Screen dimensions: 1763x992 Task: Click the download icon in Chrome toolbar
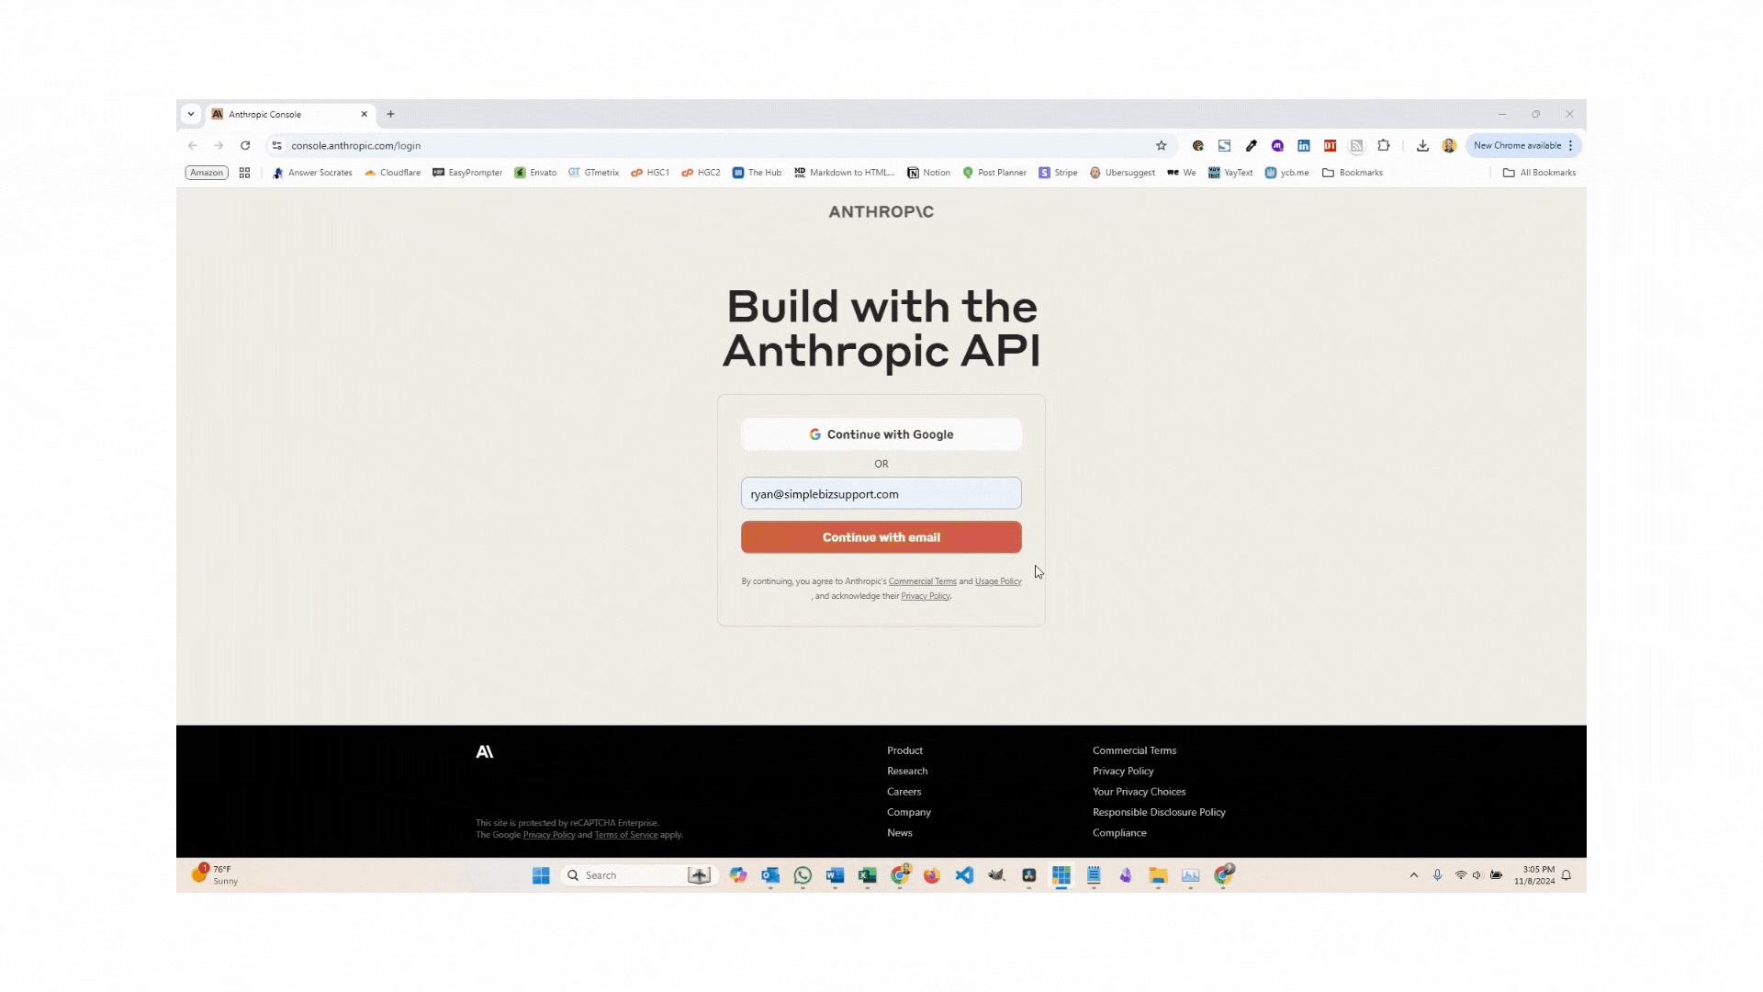(x=1422, y=145)
